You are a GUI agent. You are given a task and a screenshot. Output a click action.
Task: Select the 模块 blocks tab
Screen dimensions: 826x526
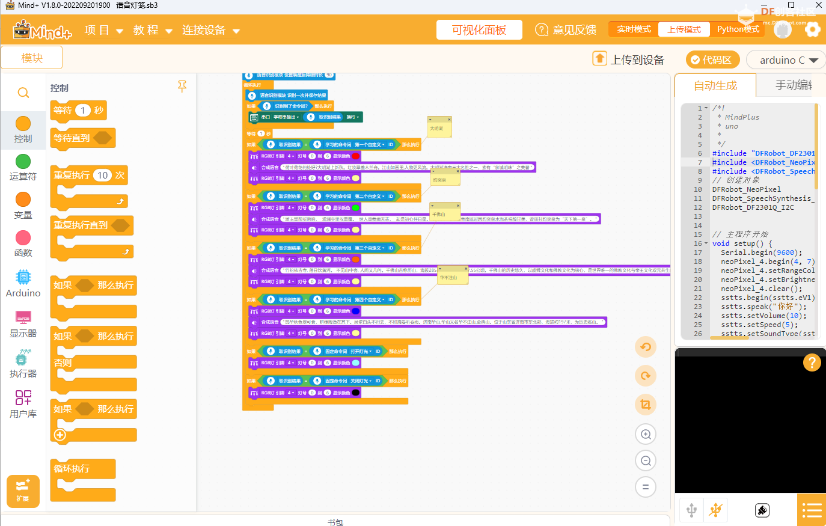point(32,58)
